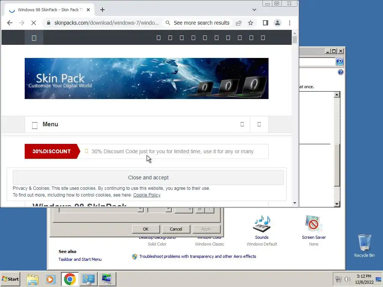The height and width of the screenshot is (287, 383).
Task: Click the volume speaker icon in the tray
Action: [347, 279]
